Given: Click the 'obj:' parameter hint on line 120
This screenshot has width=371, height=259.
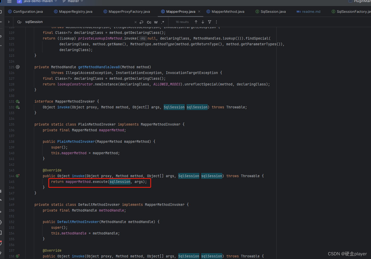Looking at the screenshot, I should (143, 38).
